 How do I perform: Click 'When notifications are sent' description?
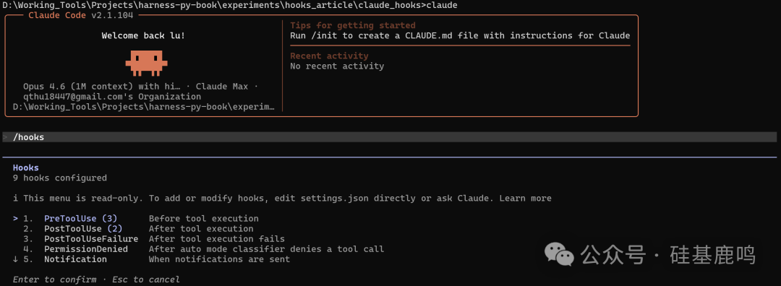tap(219, 259)
